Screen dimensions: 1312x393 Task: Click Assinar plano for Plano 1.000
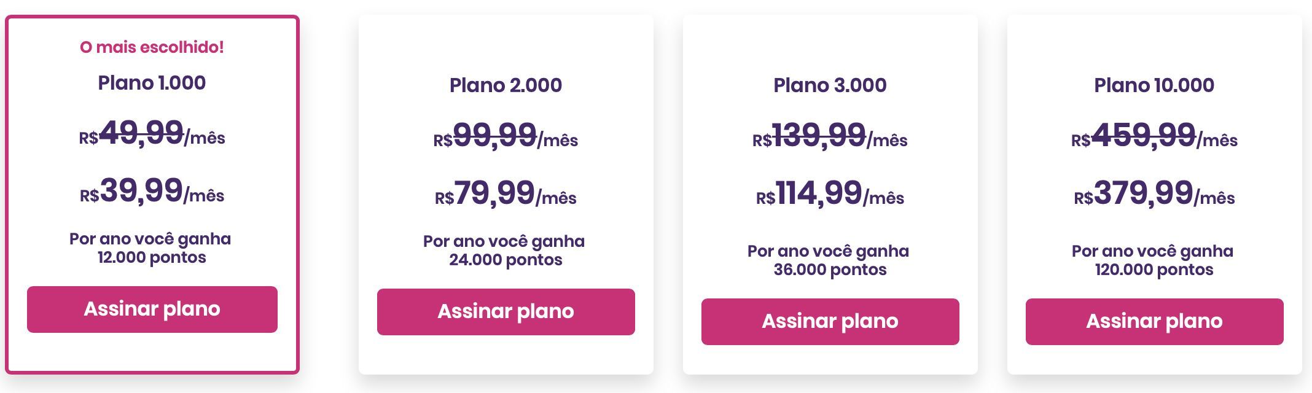pos(152,309)
